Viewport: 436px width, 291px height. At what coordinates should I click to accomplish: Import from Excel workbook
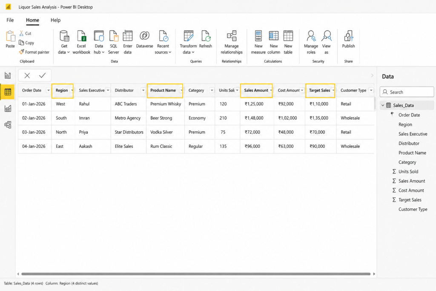coord(81,42)
